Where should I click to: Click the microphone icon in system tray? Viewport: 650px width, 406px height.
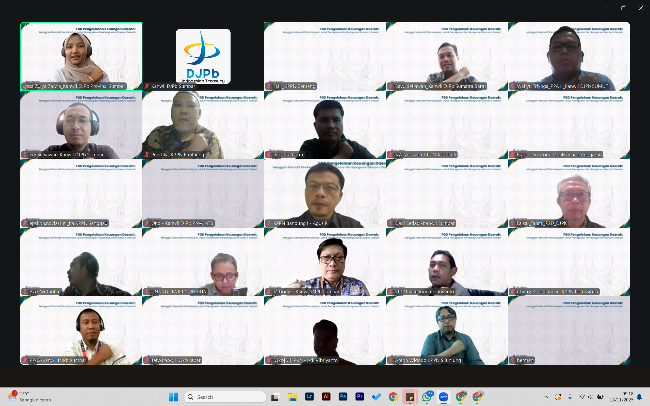click(570, 397)
